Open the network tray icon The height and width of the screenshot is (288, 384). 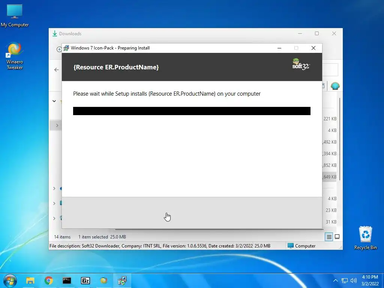coord(345,280)
